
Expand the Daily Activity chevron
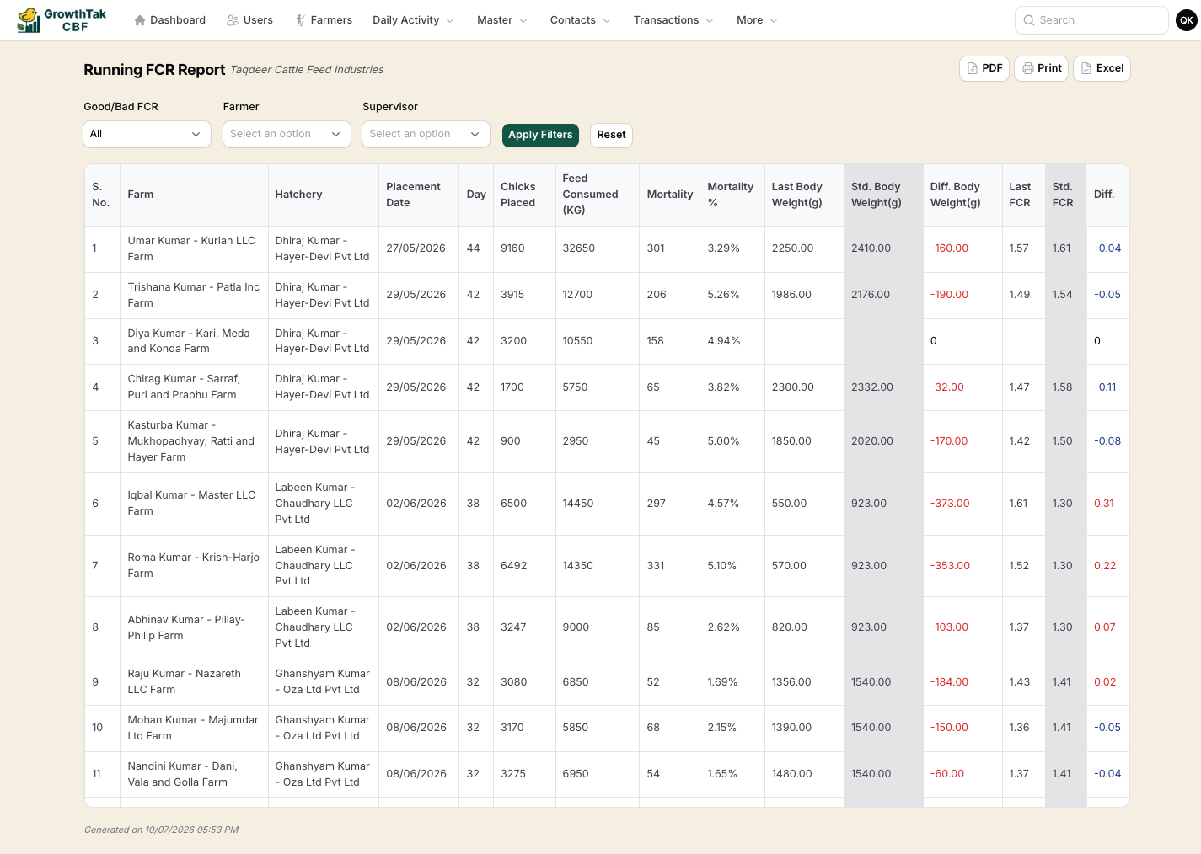pyautogui.click(x=450, y=21)
